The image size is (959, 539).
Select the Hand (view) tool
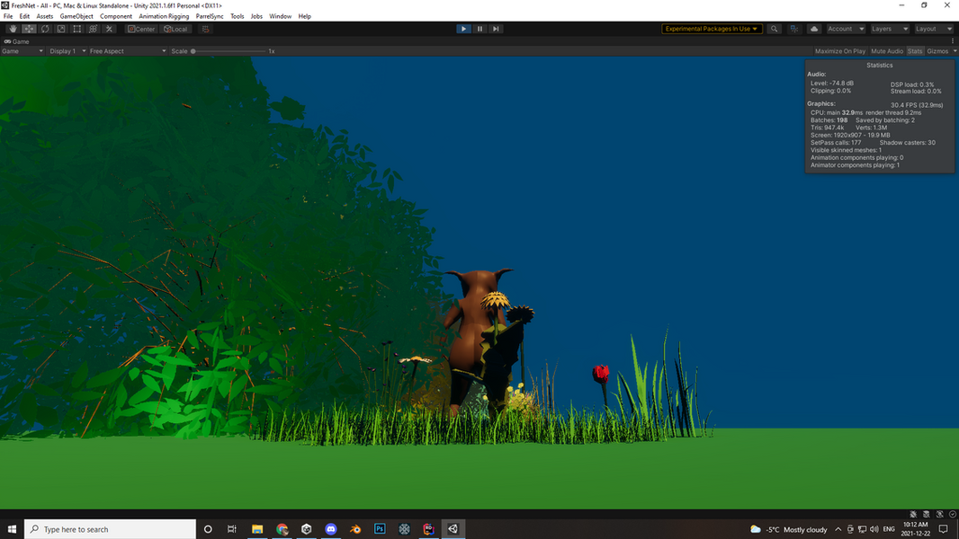[x=13, y=29]
